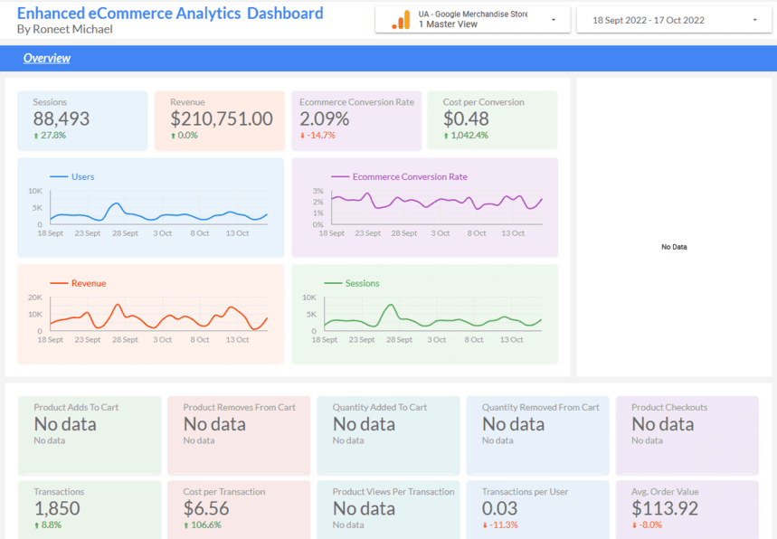Select the Avg. Order Value $113.92 scorecard
777x539 pixels.
coord(686,508)
